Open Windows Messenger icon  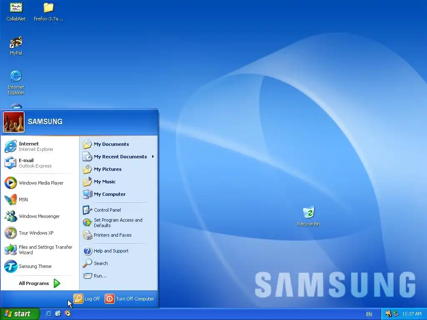coord(10,216)
